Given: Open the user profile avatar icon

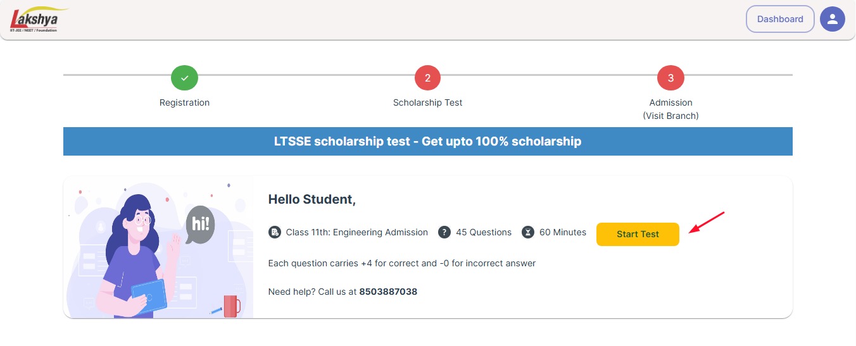Looking at the screenshot, I should [x=832, y=19].
